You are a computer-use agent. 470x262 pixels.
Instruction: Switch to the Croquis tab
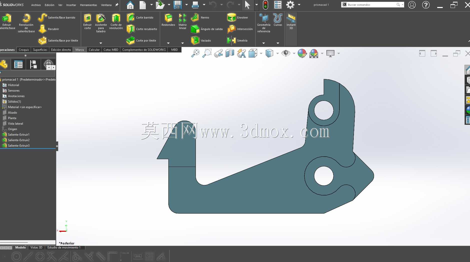[x=24, y=50]
